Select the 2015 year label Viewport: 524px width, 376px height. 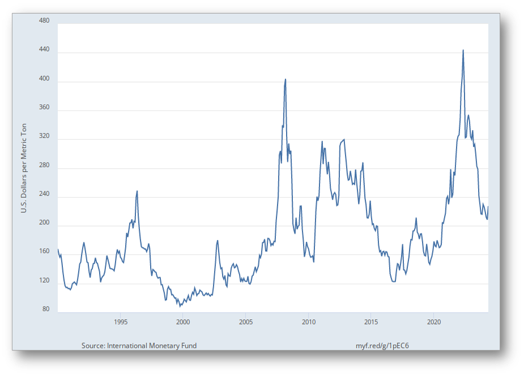pos(372,322)
